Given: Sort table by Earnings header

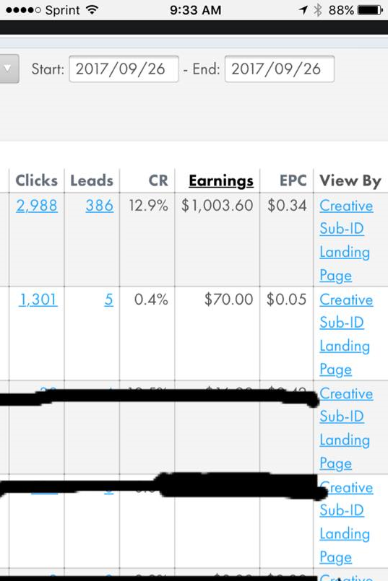Looking at the screenshot, I should coord(221,181).
